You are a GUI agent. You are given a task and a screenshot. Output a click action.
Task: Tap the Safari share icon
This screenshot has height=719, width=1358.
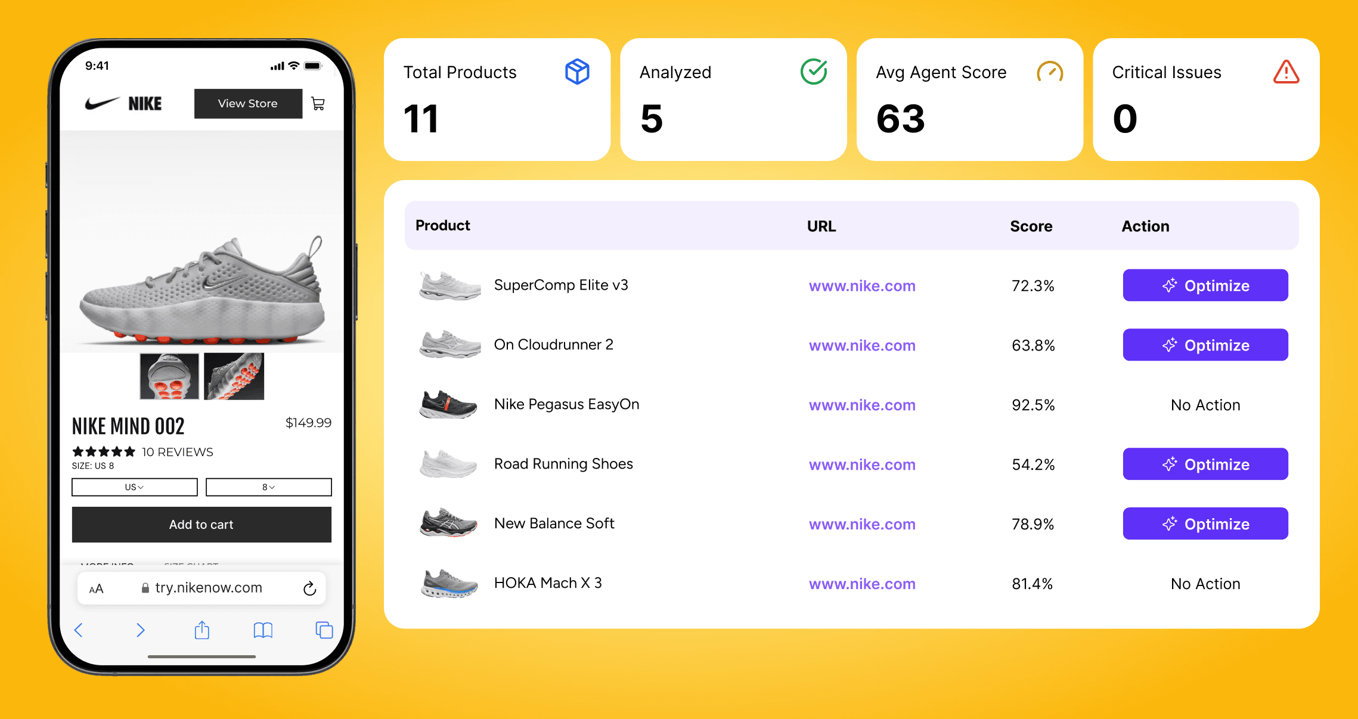[x=202, y=630]
